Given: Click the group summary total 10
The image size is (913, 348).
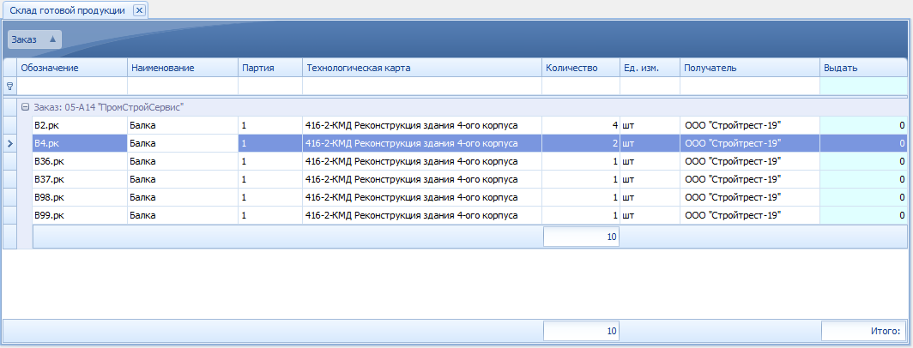Looking at the screenshot, I should (x=581, y=237).
